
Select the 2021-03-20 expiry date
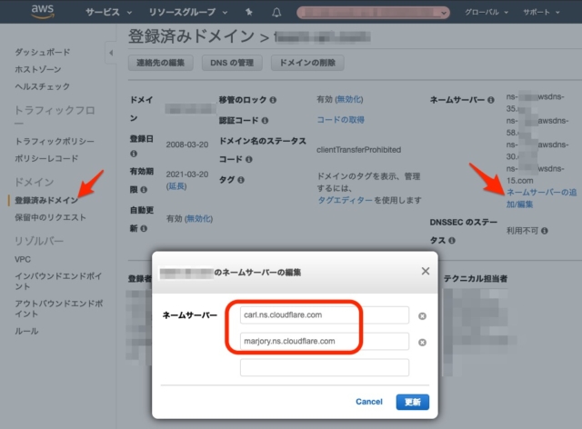(187, 175)
